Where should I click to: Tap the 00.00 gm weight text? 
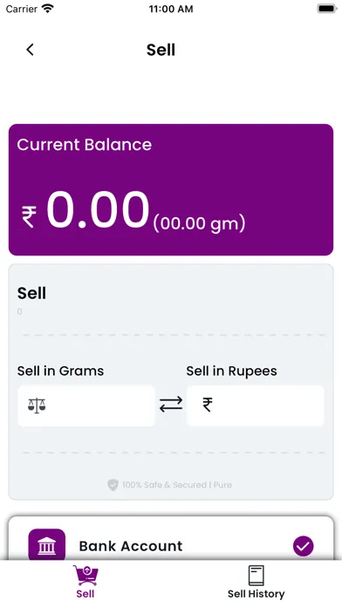tap(199, 223)
